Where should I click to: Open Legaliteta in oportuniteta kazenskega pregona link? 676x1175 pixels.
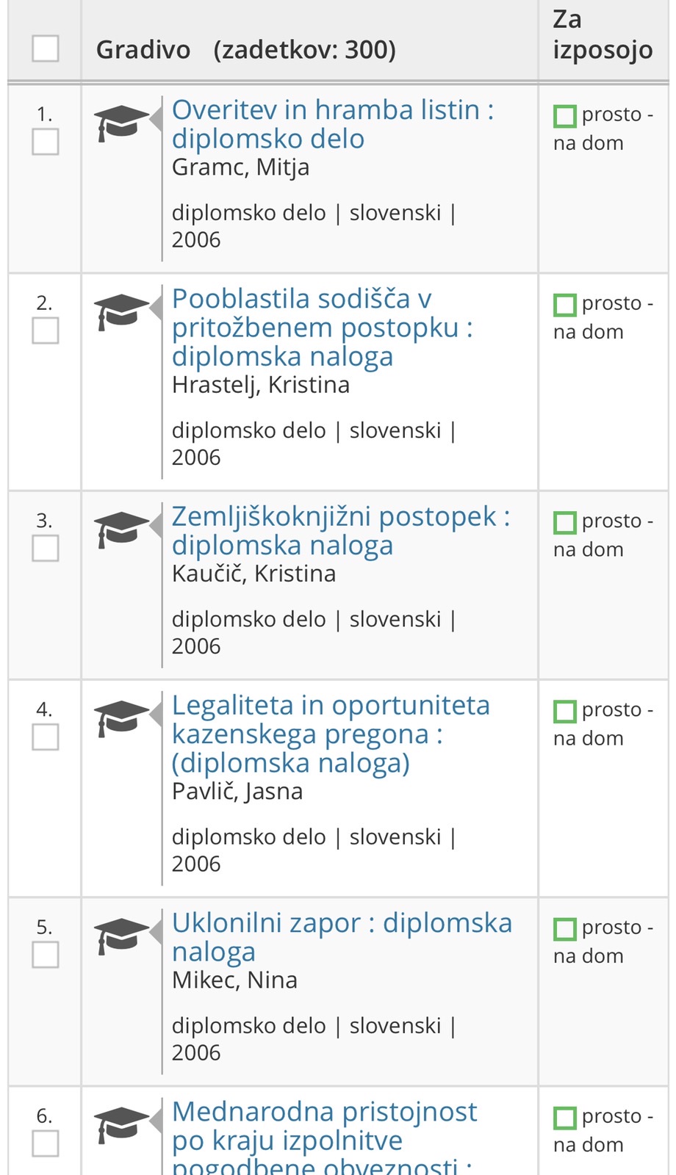tap(330, 734)
